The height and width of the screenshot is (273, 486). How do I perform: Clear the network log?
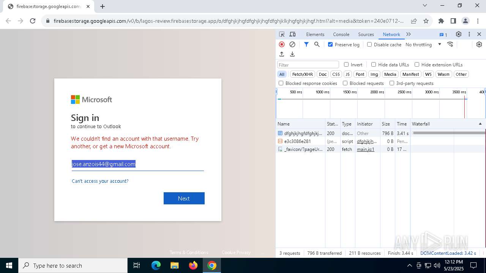292,44
